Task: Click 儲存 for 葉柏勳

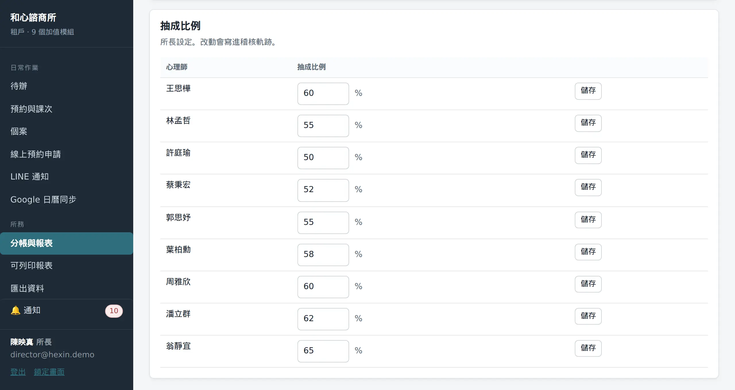Action: click(x=588, y=252)
